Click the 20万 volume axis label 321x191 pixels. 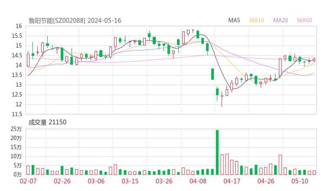pos(16,138)
